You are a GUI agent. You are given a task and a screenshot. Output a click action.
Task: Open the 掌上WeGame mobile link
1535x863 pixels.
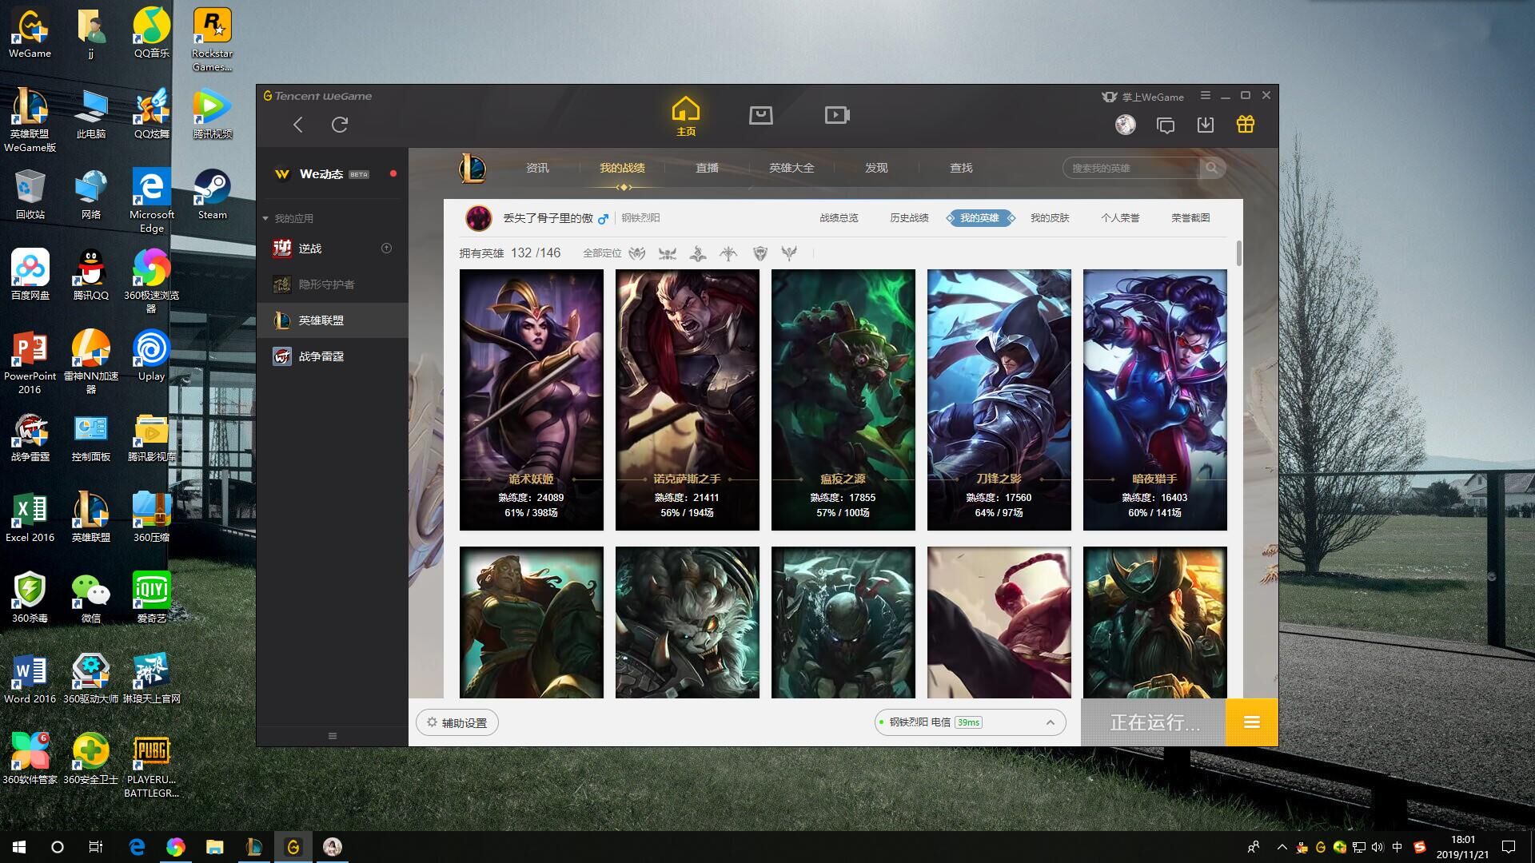coord(1142,97)
